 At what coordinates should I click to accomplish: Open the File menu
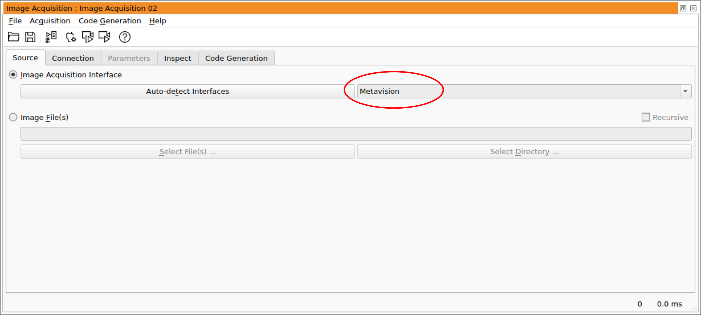(15, 21)
